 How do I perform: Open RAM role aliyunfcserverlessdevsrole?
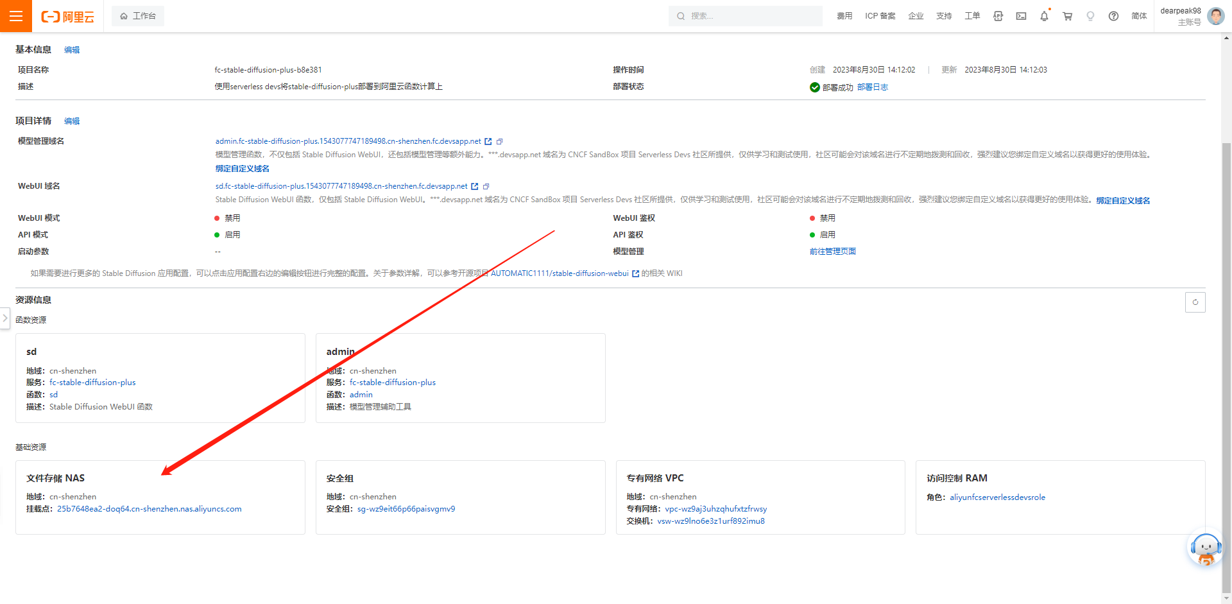coord(998,497)
